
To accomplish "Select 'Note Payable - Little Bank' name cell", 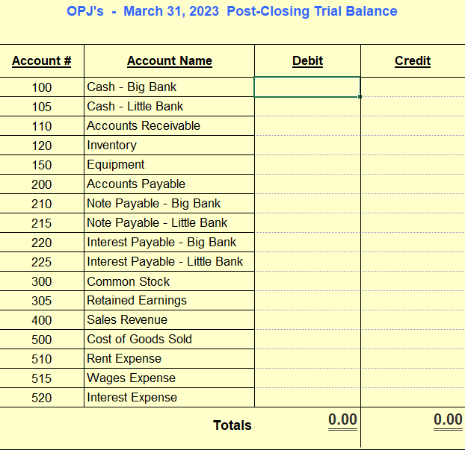I will click(169, 223).
